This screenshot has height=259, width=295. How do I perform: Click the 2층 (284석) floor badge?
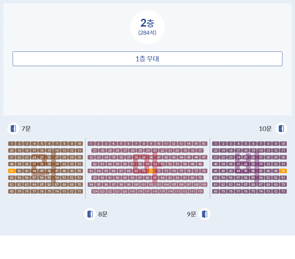[147, 27]
